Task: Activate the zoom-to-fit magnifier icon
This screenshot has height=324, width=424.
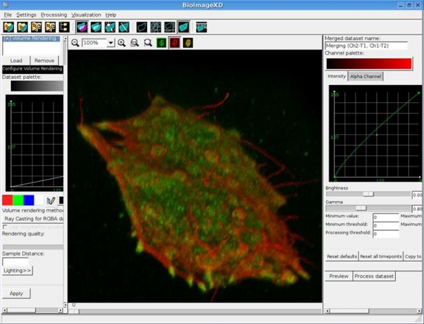Action: pyautogui.click(x=134, y=42)
